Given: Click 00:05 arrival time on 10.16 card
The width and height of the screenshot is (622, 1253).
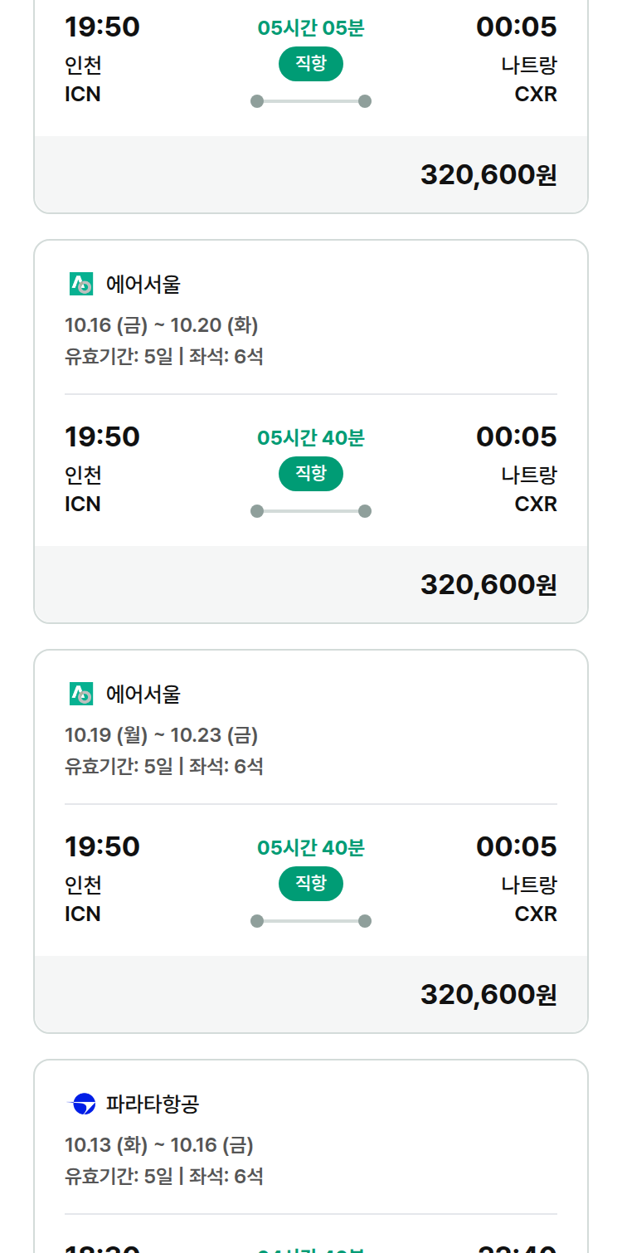Looking at the screenshot, I should pyautogui.click(x=517, y=436).
